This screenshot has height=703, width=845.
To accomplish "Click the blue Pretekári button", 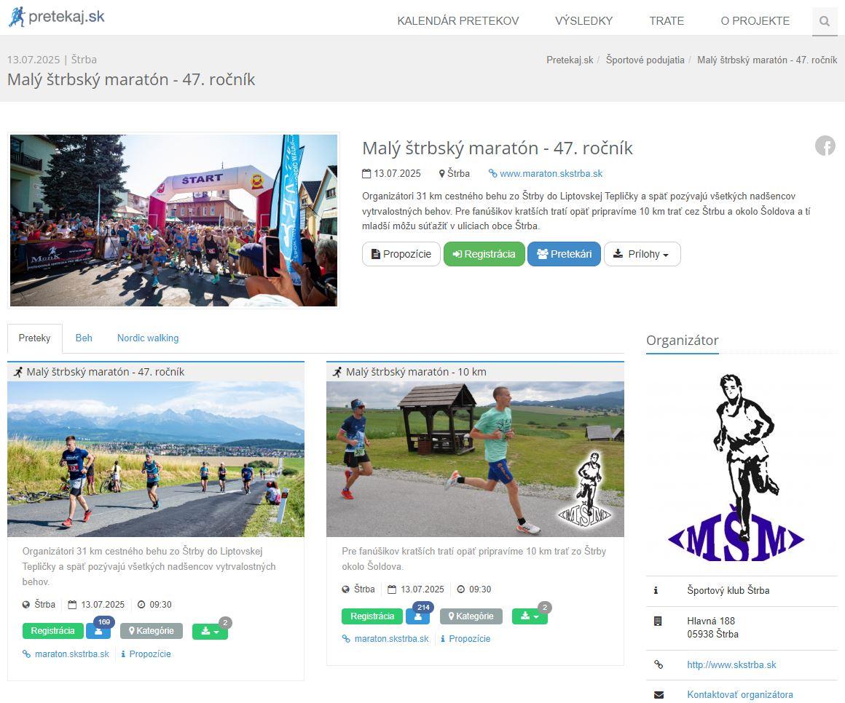I will [x=565, y=254].
